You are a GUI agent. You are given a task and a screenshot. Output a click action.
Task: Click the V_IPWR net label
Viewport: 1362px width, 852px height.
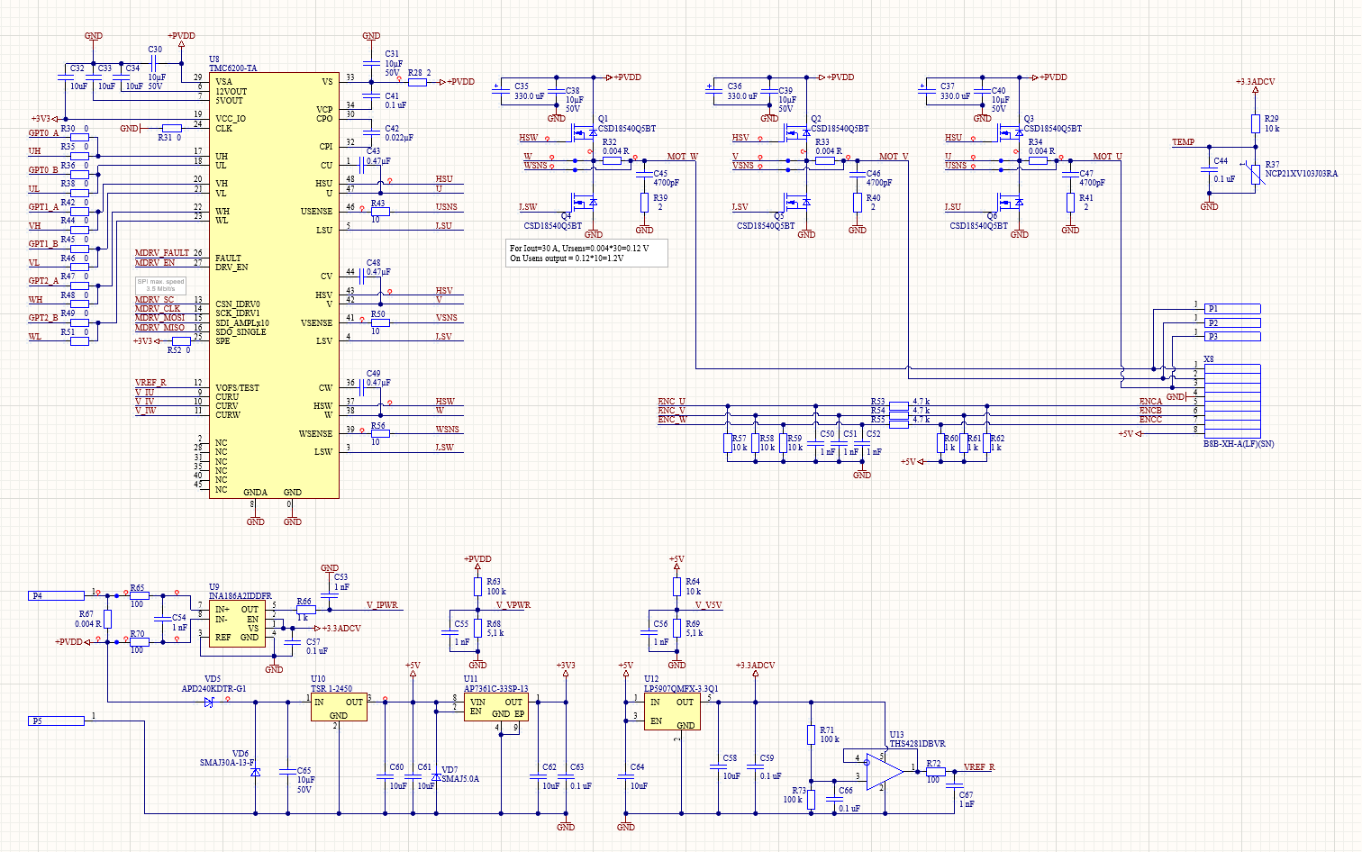pos(382,605)
